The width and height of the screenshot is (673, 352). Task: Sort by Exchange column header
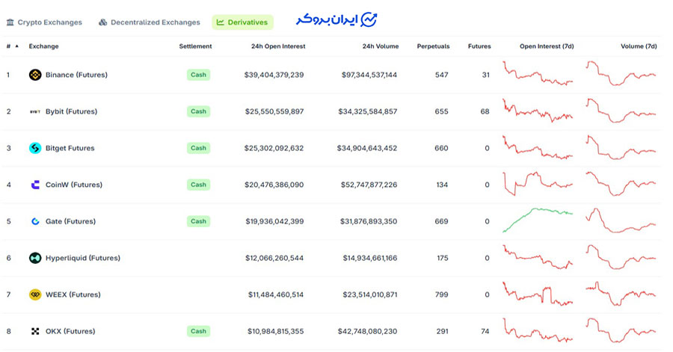[44, 46]
